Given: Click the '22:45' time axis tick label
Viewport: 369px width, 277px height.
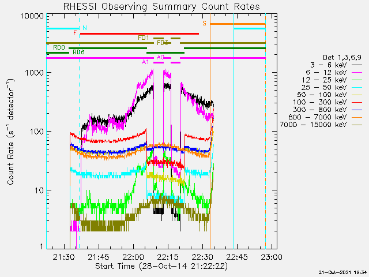Looking at the screenshot, I should coord(237,256).
